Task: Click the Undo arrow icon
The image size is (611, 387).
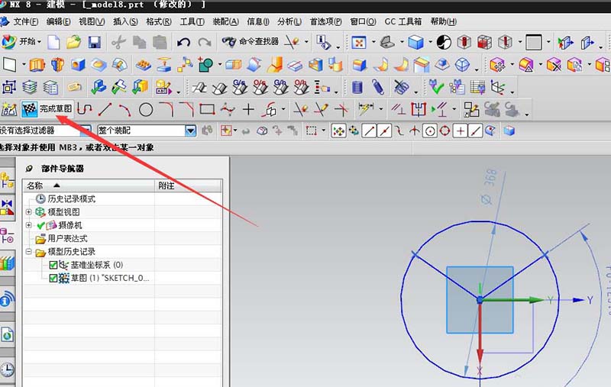Action: [183, 42]
